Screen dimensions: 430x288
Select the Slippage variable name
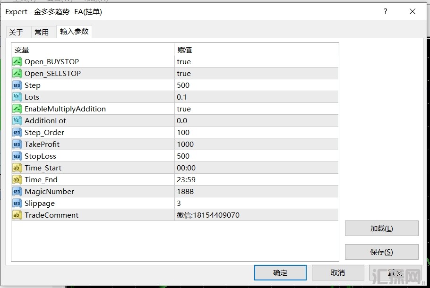point(40,203)
